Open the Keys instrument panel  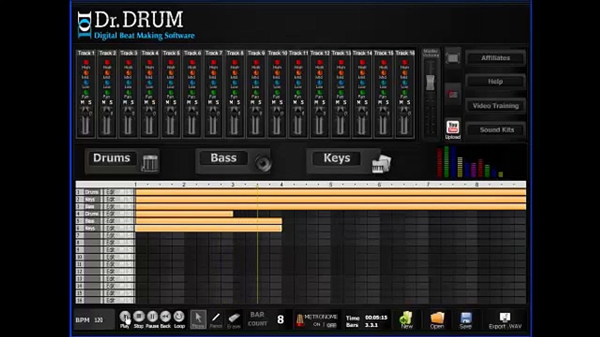(x=337, y=158)
